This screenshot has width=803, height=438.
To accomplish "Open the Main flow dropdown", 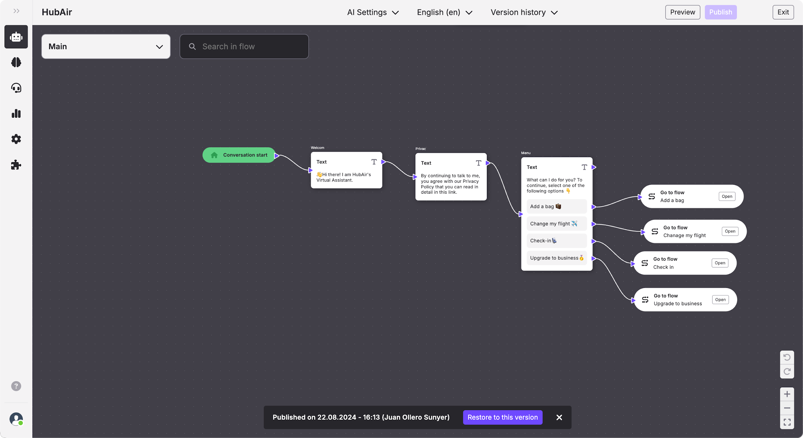I will (106, 46).
